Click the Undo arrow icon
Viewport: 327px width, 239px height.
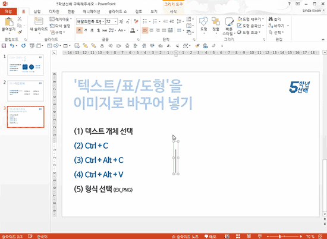[12, 46]
